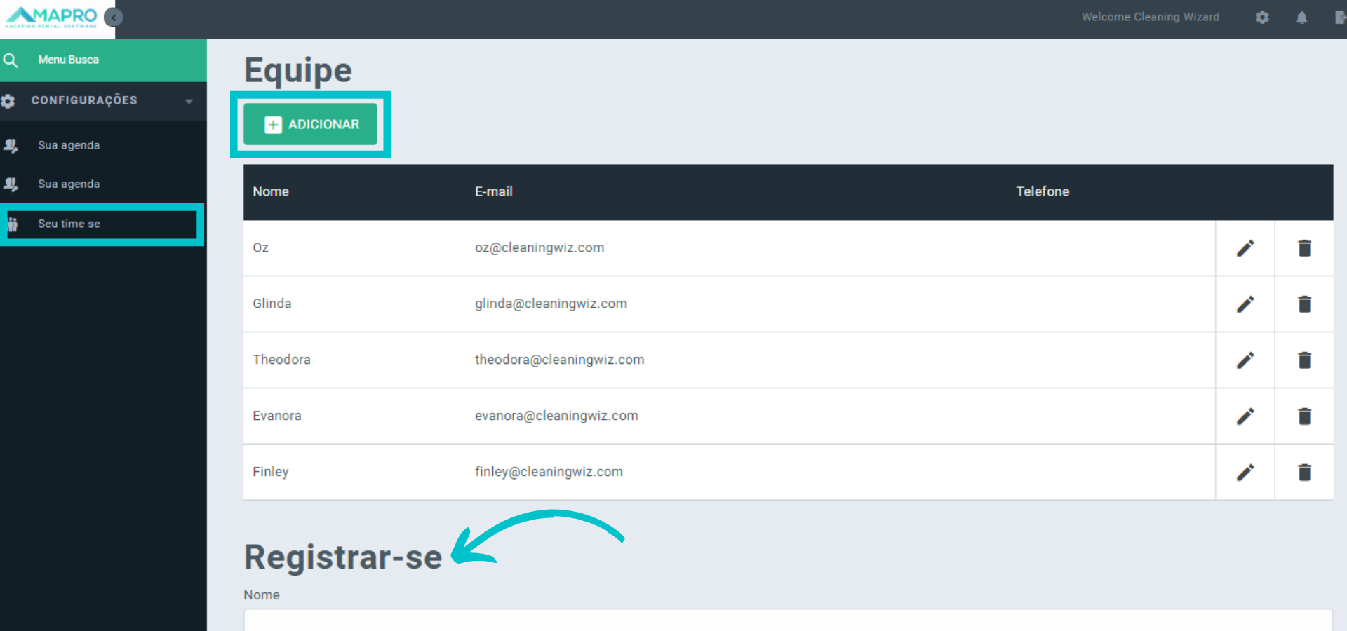Edit Theodora's team member entry
1347x631 pixels.
[x=1245, y=360]
